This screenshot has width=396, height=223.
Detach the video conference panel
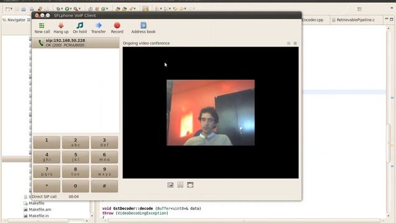(x=289, y=43)
